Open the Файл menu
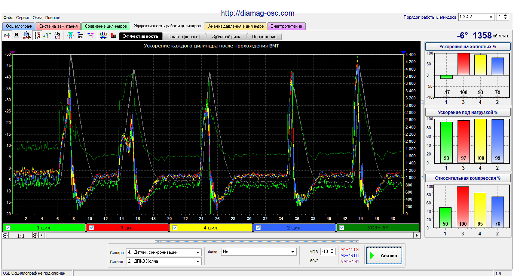The height and width of the screenshot is (278, 517). pyautogui.click(x=8, y=18)
